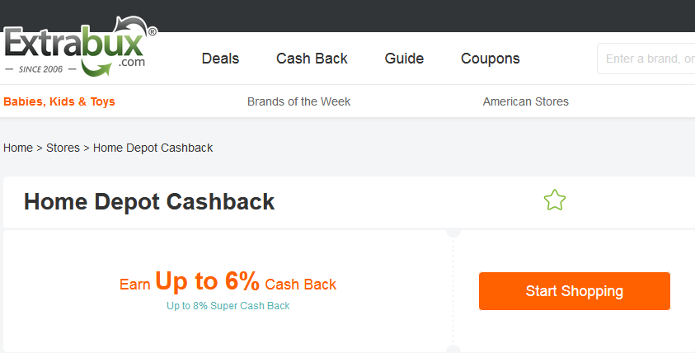Image resolution: width=695 pixels, height=353 pixels.
Task: Click the '.com' text in the logo
Action: click(131, 62)
